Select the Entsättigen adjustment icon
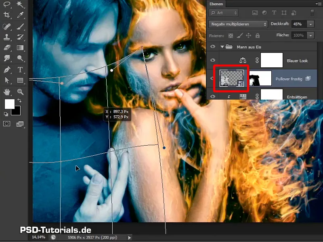Image resolution: width=323 pixels, height=242 pixels. tap(243, 96)
